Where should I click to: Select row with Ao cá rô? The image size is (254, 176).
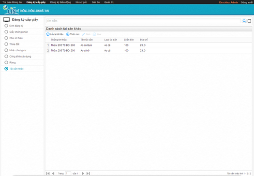pyautogui.click(x=149, y=50)
